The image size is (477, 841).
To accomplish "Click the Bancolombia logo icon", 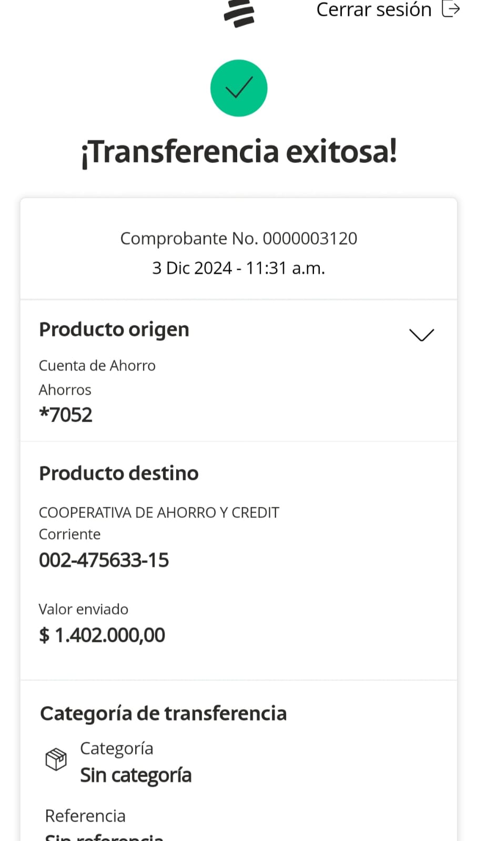I will 239,13.
